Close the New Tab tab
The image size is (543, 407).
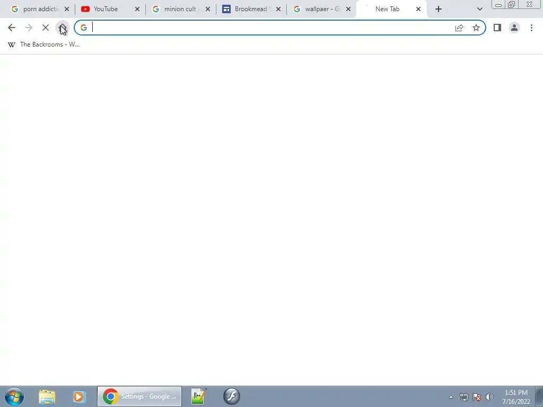(x=418, y=10)
